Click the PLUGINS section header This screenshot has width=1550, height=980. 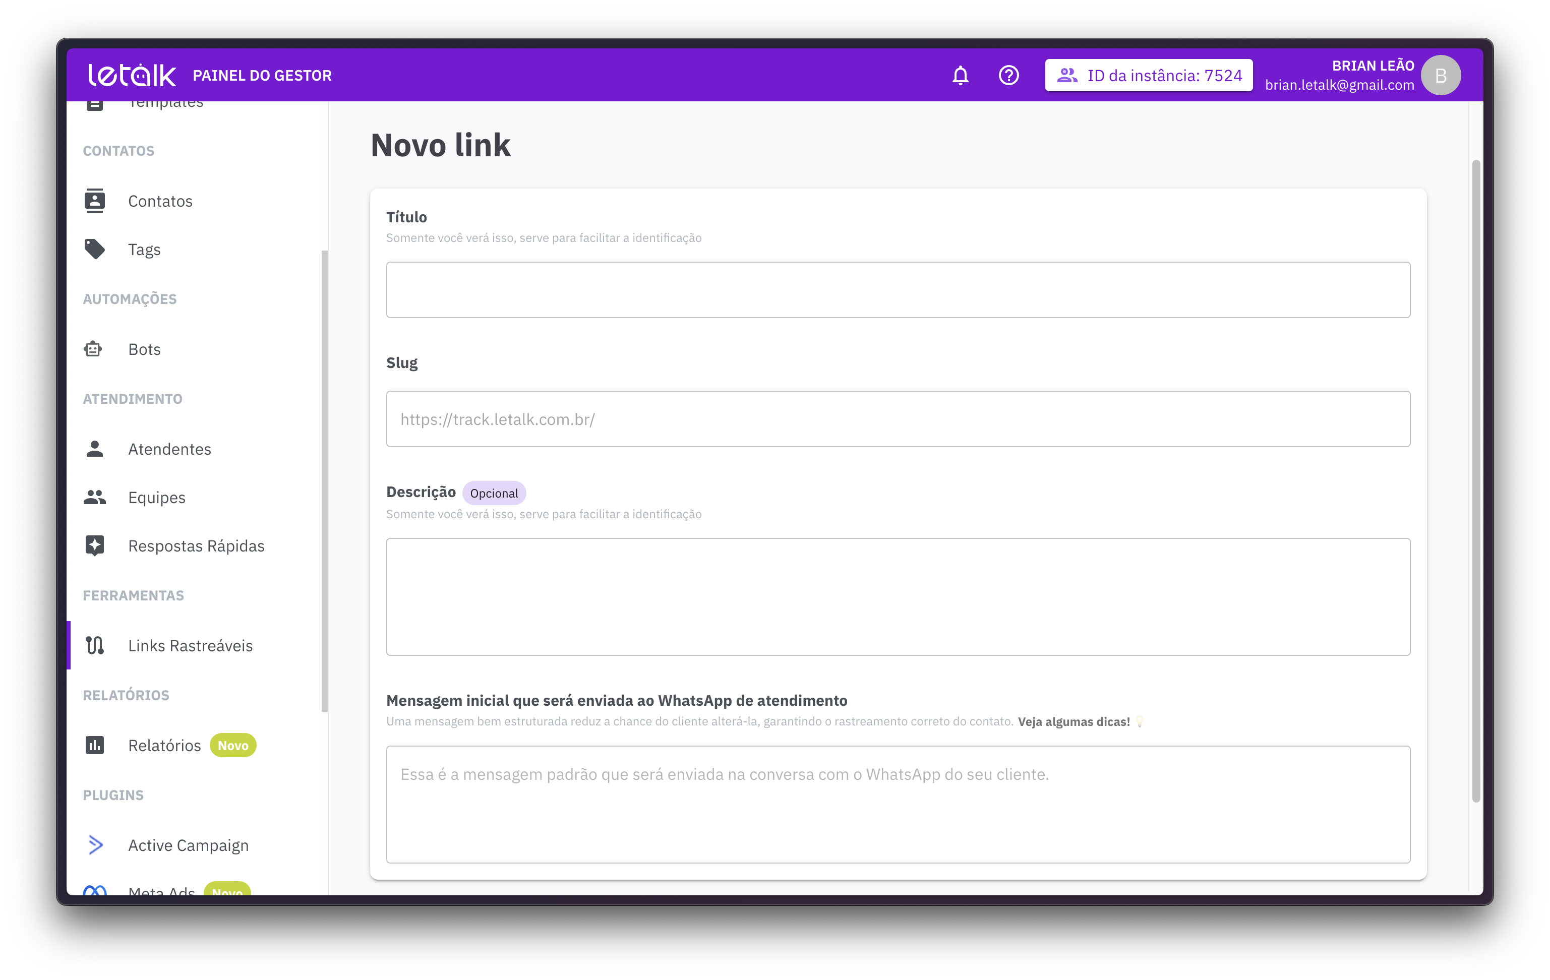(113, 794)
